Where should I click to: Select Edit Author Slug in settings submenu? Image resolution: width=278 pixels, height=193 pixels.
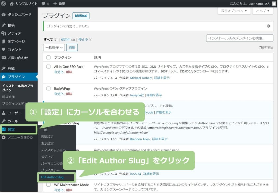52,177
